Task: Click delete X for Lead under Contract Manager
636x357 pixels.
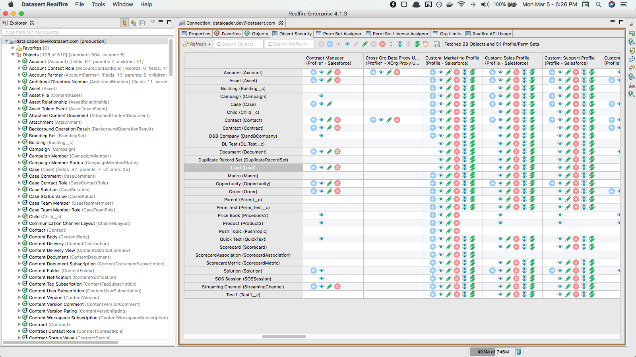Action: (337, 167)
